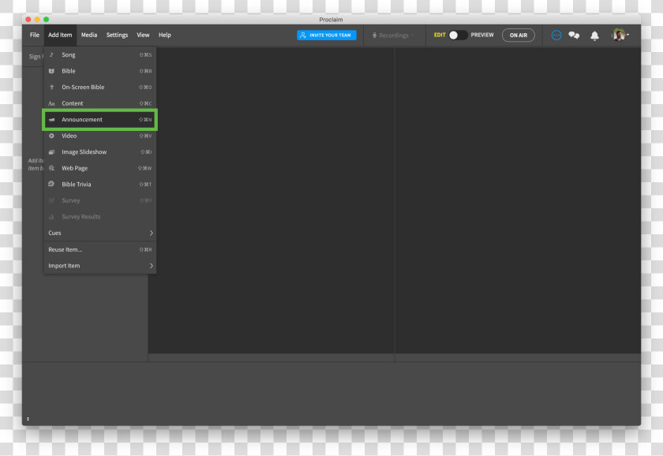Click the person icon in Invite button
Viewport: 663px width, 456px height.
[303, 35]
